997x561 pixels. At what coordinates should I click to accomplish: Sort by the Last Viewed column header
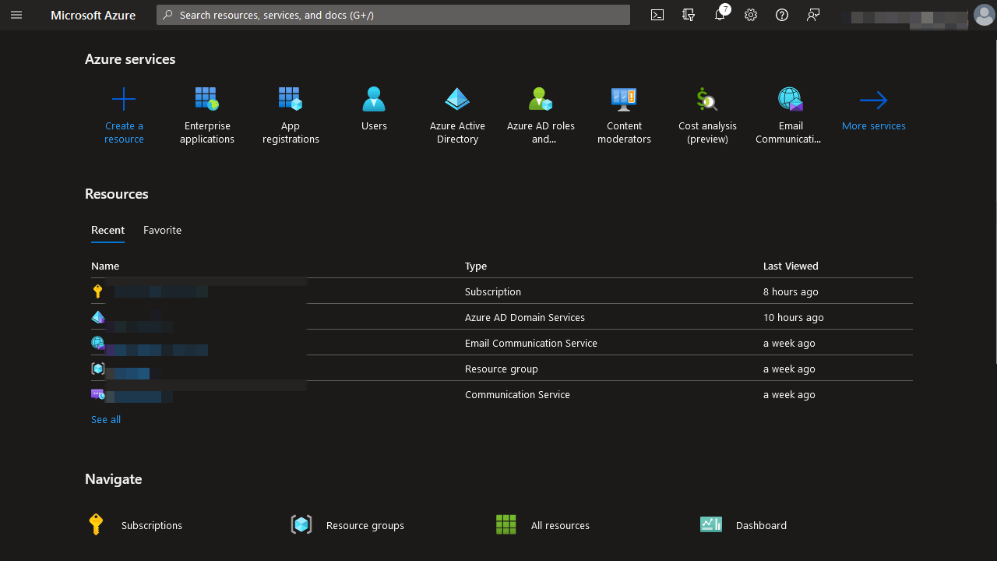point(791,266)
